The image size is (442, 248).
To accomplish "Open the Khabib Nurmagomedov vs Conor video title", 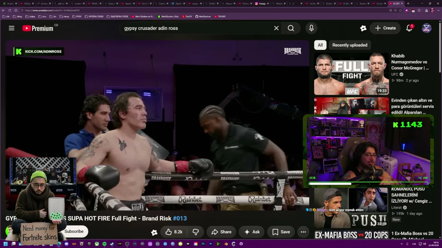I will tap(410, 62).
